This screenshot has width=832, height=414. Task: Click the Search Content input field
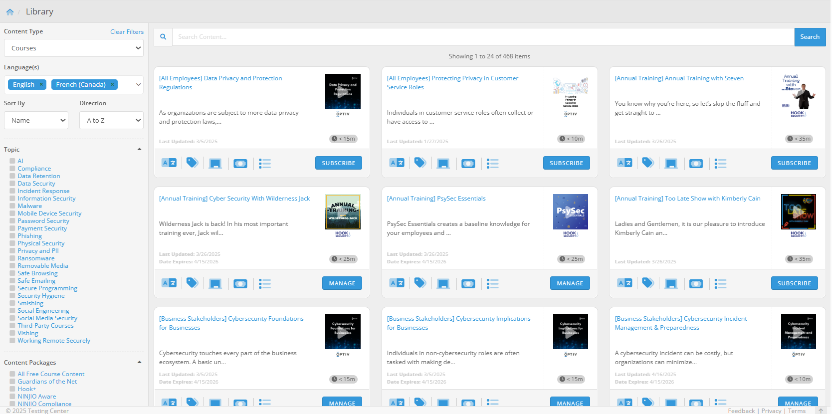click(x=483, y=37)
